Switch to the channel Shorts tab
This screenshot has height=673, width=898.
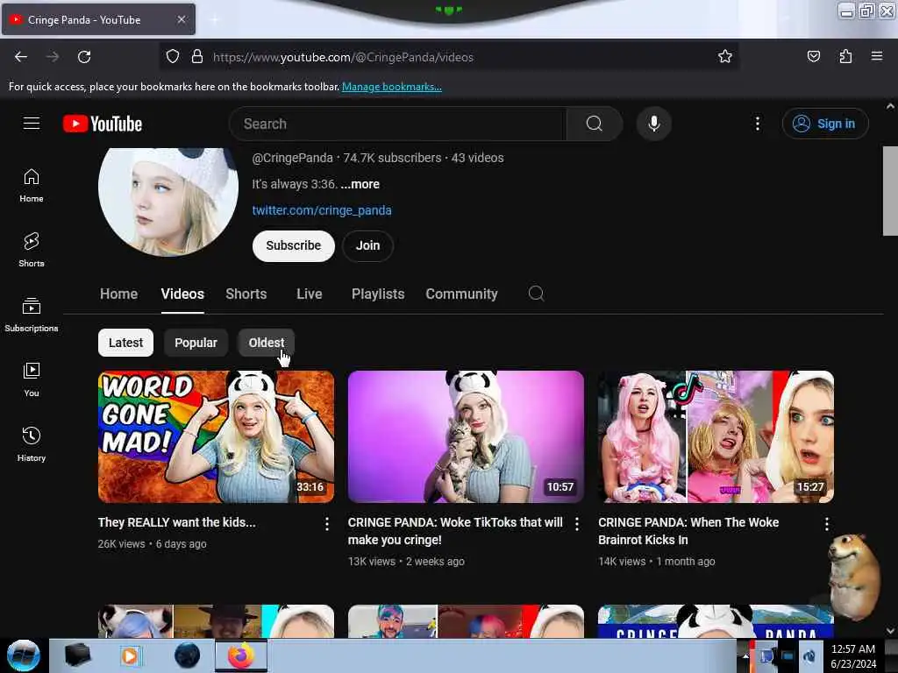246,294
